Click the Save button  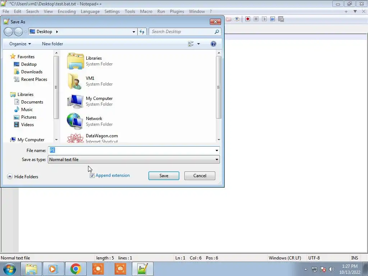pyautogui.click(x=164, y=176)
